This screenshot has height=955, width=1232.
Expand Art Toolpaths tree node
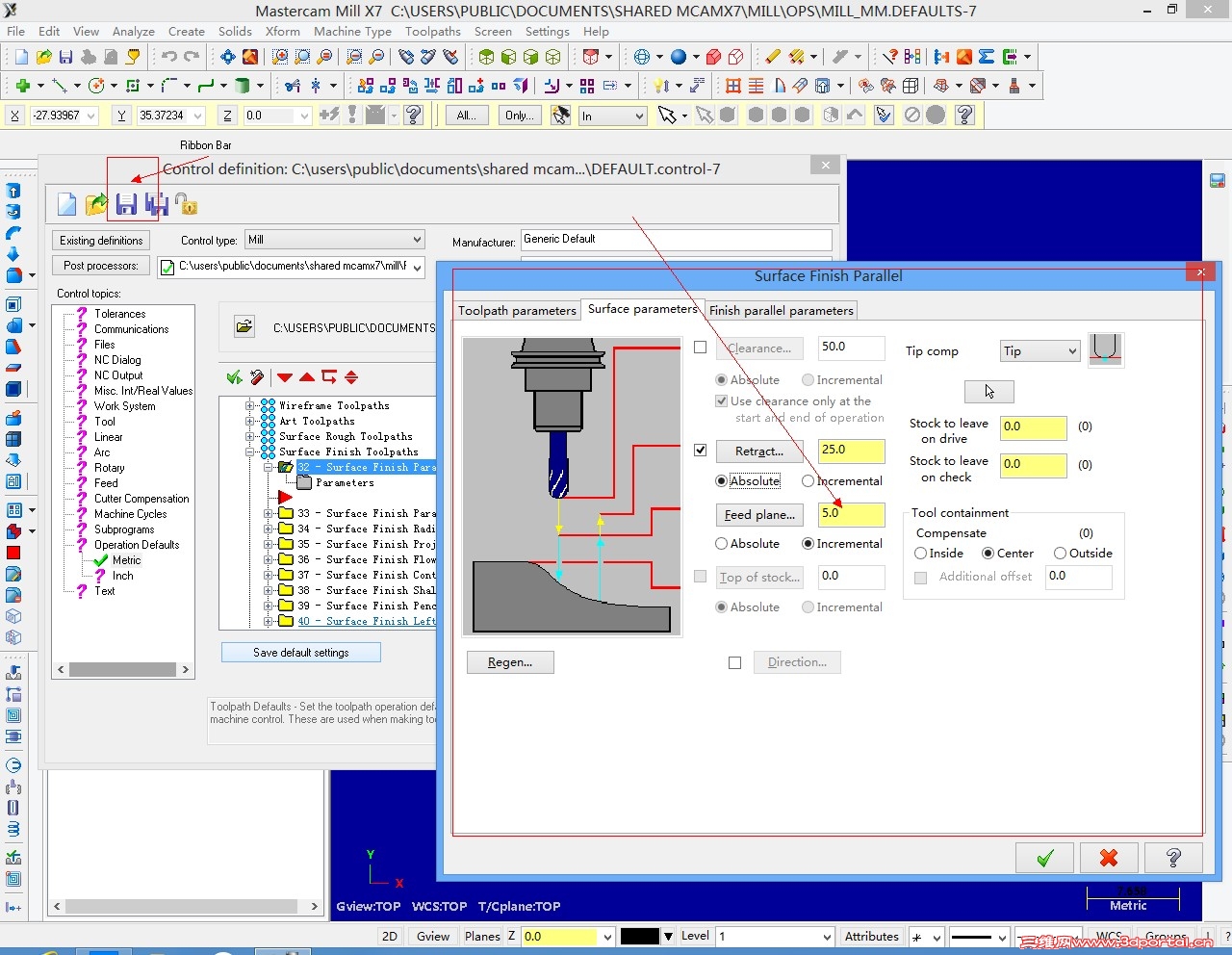point(250,422)
